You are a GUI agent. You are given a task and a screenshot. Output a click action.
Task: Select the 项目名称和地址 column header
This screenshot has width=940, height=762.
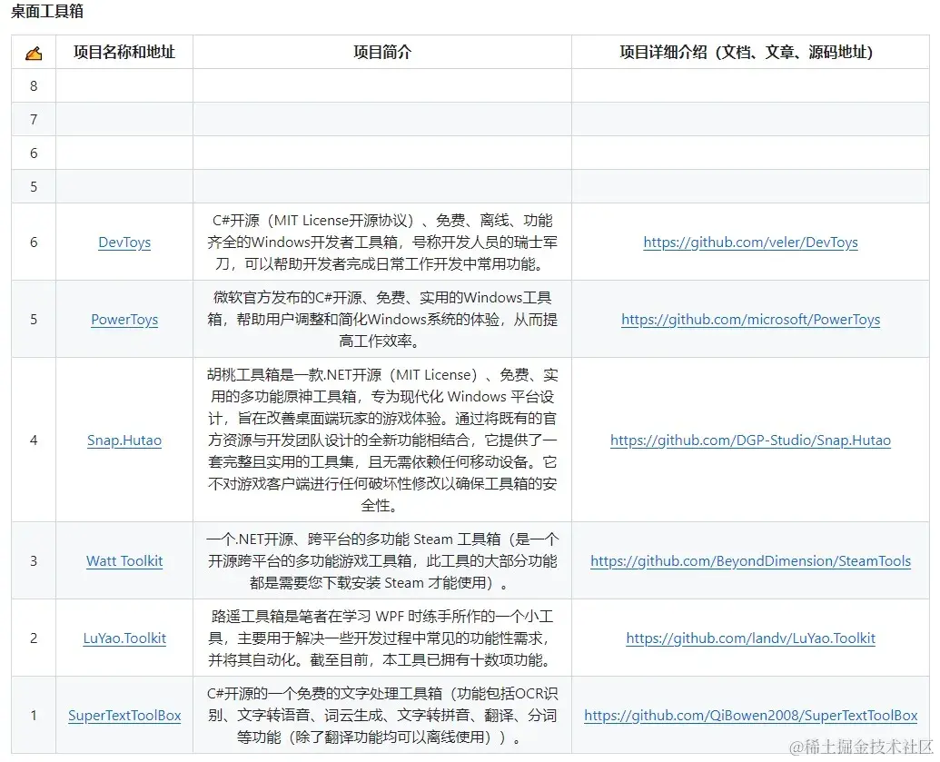124,52
